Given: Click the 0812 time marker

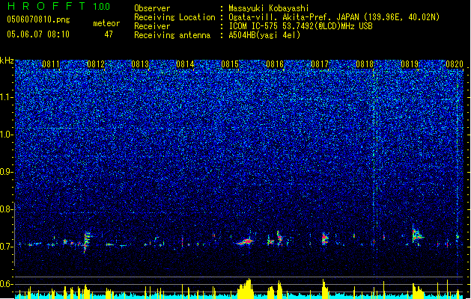Looking at the screenshot, I should [x=96, y=64].
